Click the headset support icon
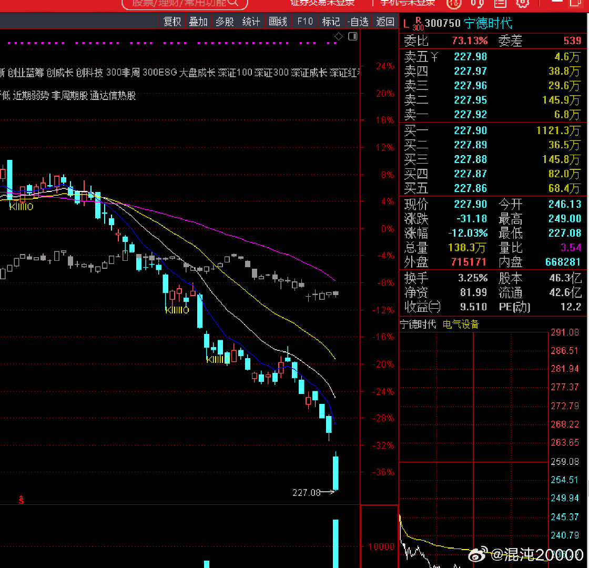589x568 pixels. pyautogui.click(x=478, y=3)
